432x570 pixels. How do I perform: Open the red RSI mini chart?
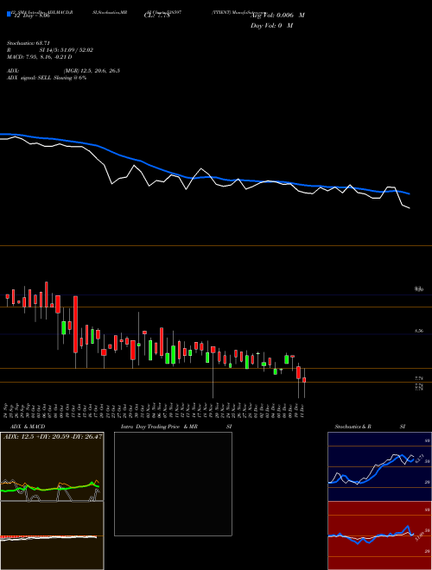(379, 535)
